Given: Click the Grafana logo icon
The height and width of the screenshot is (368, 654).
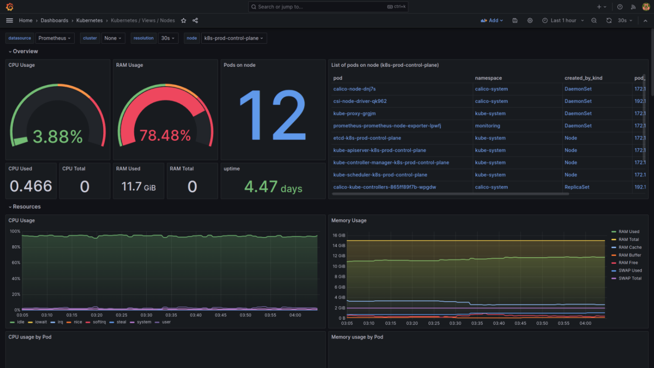Looking at the screenshot, I should (x=9, y=7).
